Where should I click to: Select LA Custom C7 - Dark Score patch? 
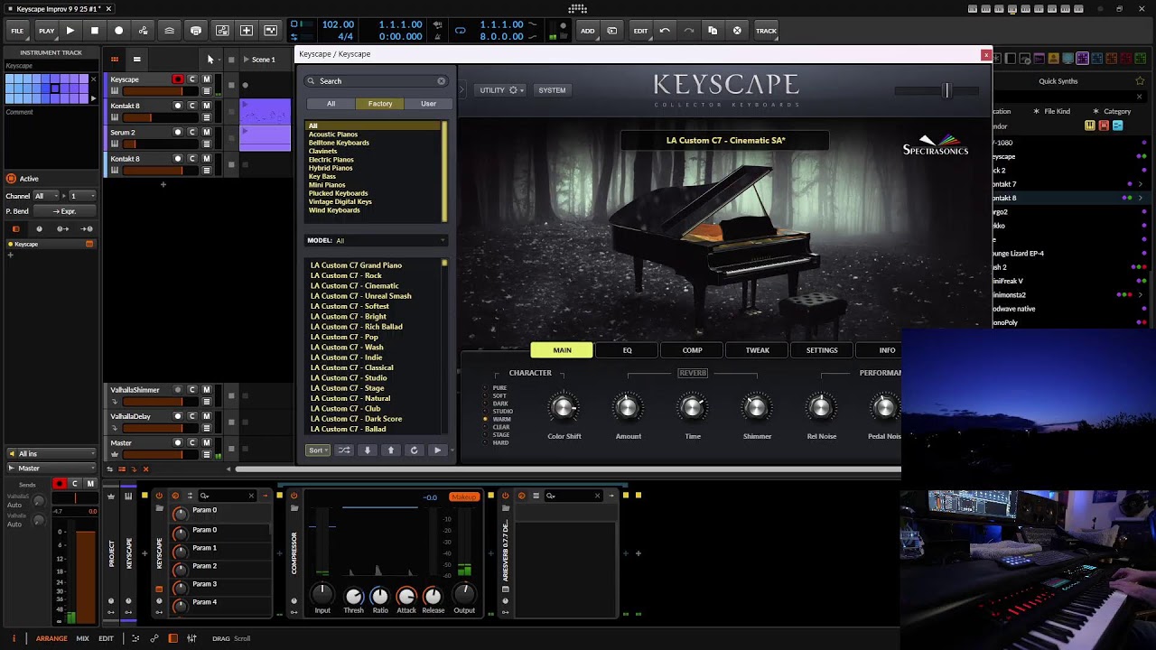[356, 419]
